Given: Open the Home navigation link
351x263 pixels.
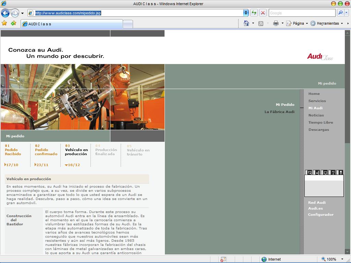Looking at the screenshot, I should (314, 94).
